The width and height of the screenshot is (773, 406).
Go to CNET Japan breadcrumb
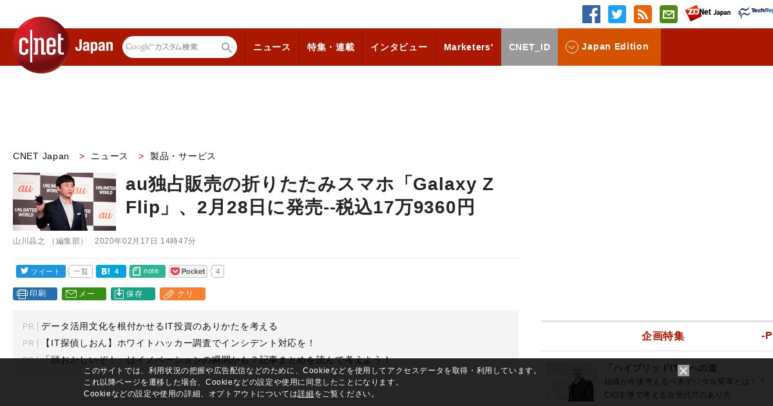click(41, 156)
